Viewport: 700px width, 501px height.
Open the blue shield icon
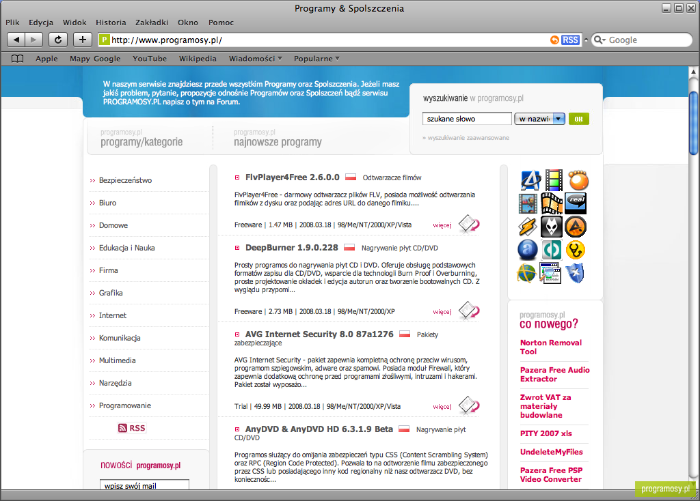click(x=575, y=273)
